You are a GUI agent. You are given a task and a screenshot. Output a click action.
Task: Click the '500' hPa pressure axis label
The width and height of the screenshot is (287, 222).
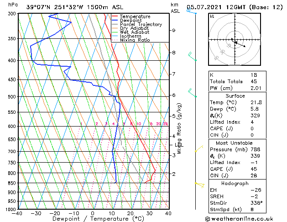pos(12,97)
